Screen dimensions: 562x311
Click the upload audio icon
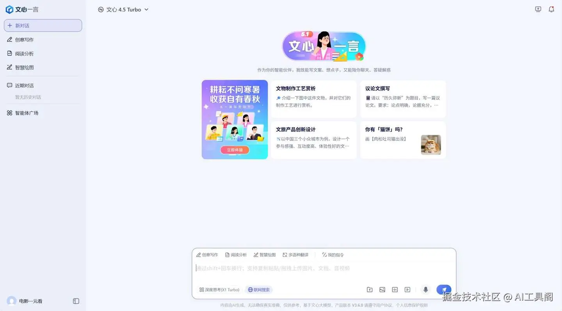(395, 290)
